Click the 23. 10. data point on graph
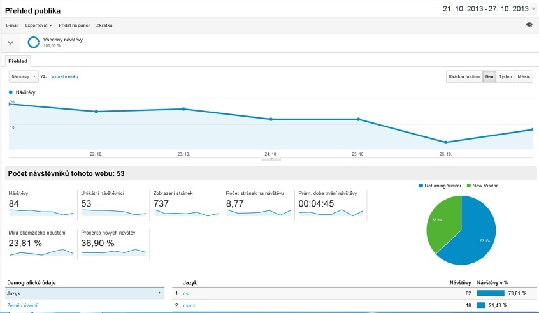 [x=183, y=109]
